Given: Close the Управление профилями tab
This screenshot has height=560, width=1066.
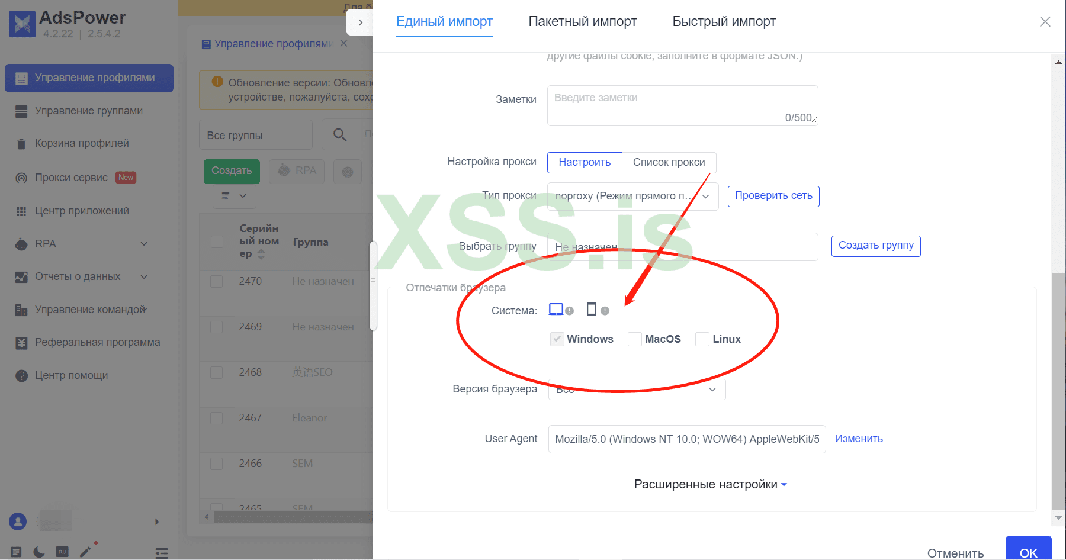Looking at the screenshot, I should 343,44.
